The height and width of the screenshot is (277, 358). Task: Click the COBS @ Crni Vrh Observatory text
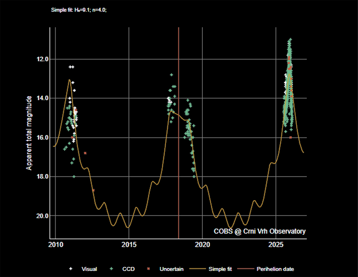coord(260,231)
